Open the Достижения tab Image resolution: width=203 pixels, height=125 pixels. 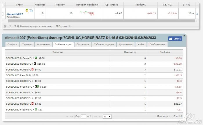pyautogui.click(x=126, y=44)
